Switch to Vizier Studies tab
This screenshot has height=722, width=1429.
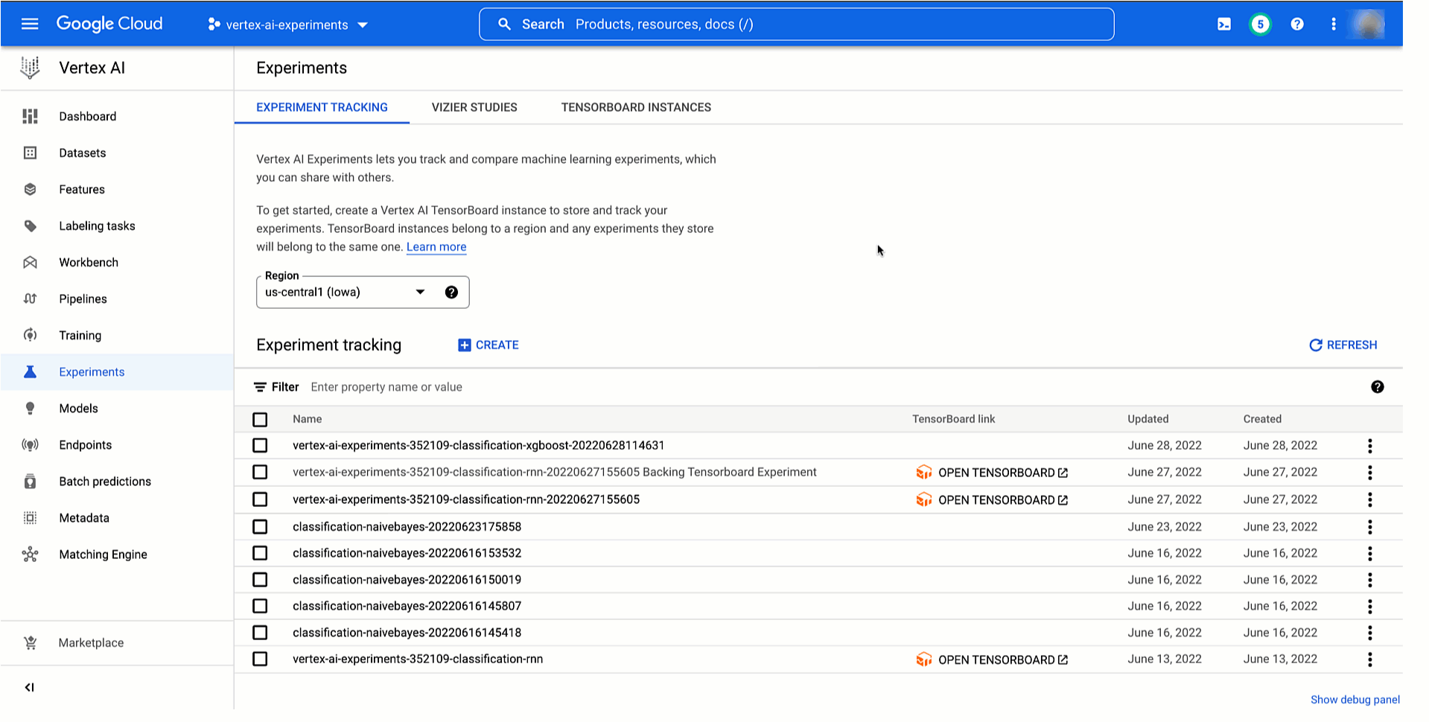[x=474, y=107]
